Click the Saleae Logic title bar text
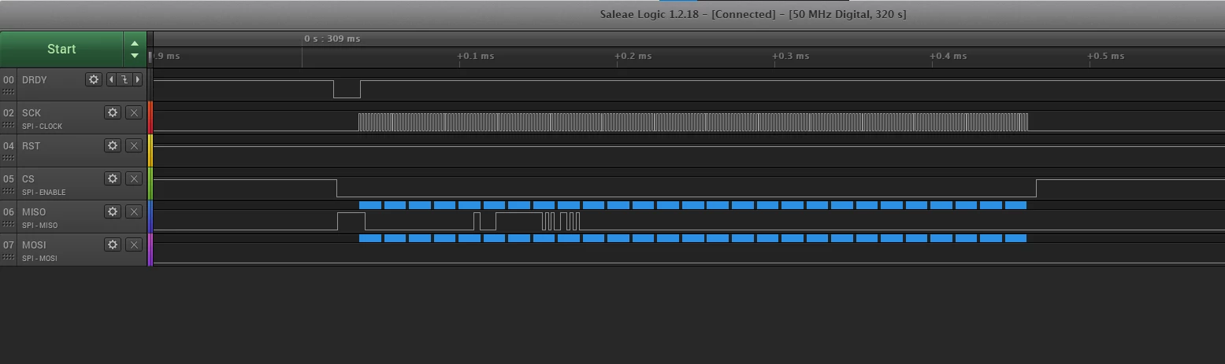Screen dimensions: 1225x364 753,14
